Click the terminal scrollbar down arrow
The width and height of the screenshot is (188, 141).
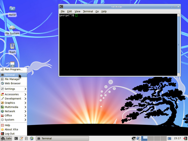(x=178, y=74)
